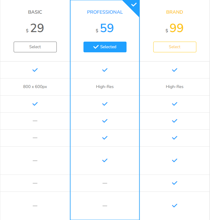Click the white checkmark corner badge
The width and height of the screenshot is (210, 220).
pos(134,5)
